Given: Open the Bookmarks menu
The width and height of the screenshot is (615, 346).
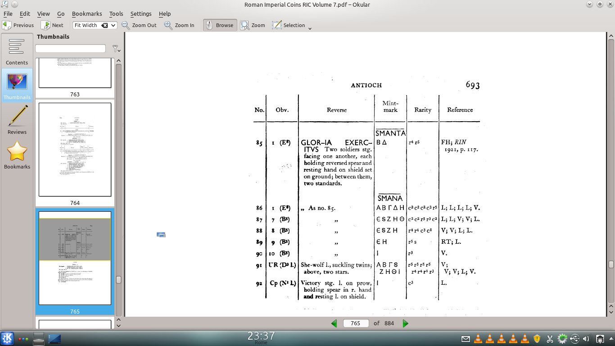Looking at the screenshot, I should point(87,14).
